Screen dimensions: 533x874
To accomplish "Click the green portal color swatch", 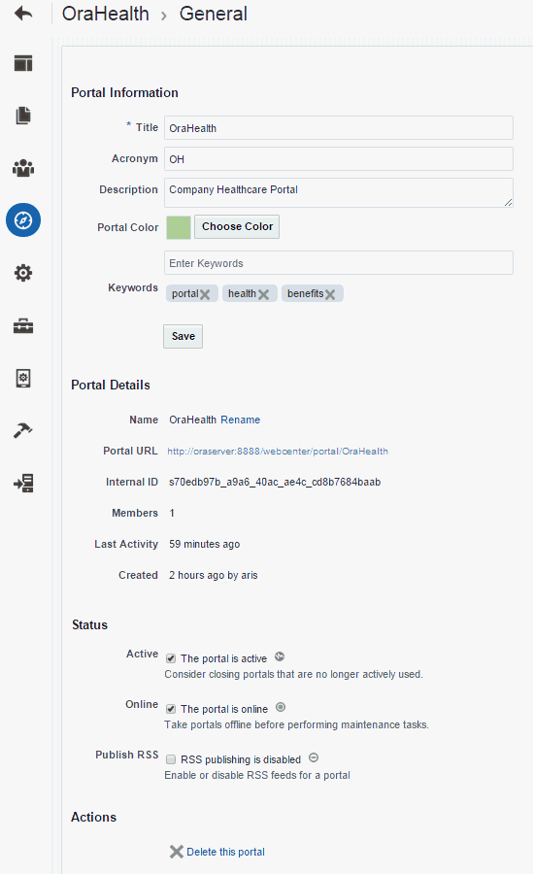I will pos(179,227).
